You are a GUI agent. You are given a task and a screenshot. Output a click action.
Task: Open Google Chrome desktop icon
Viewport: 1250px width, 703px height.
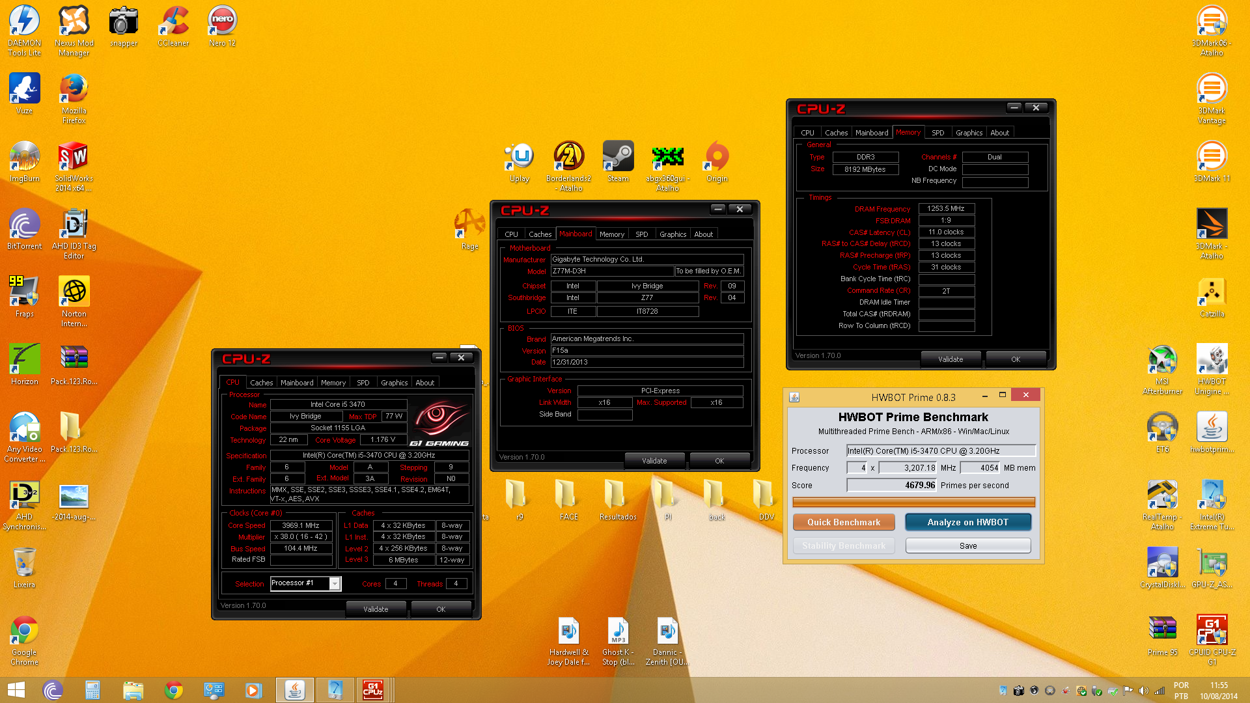[x=24, y=640]
